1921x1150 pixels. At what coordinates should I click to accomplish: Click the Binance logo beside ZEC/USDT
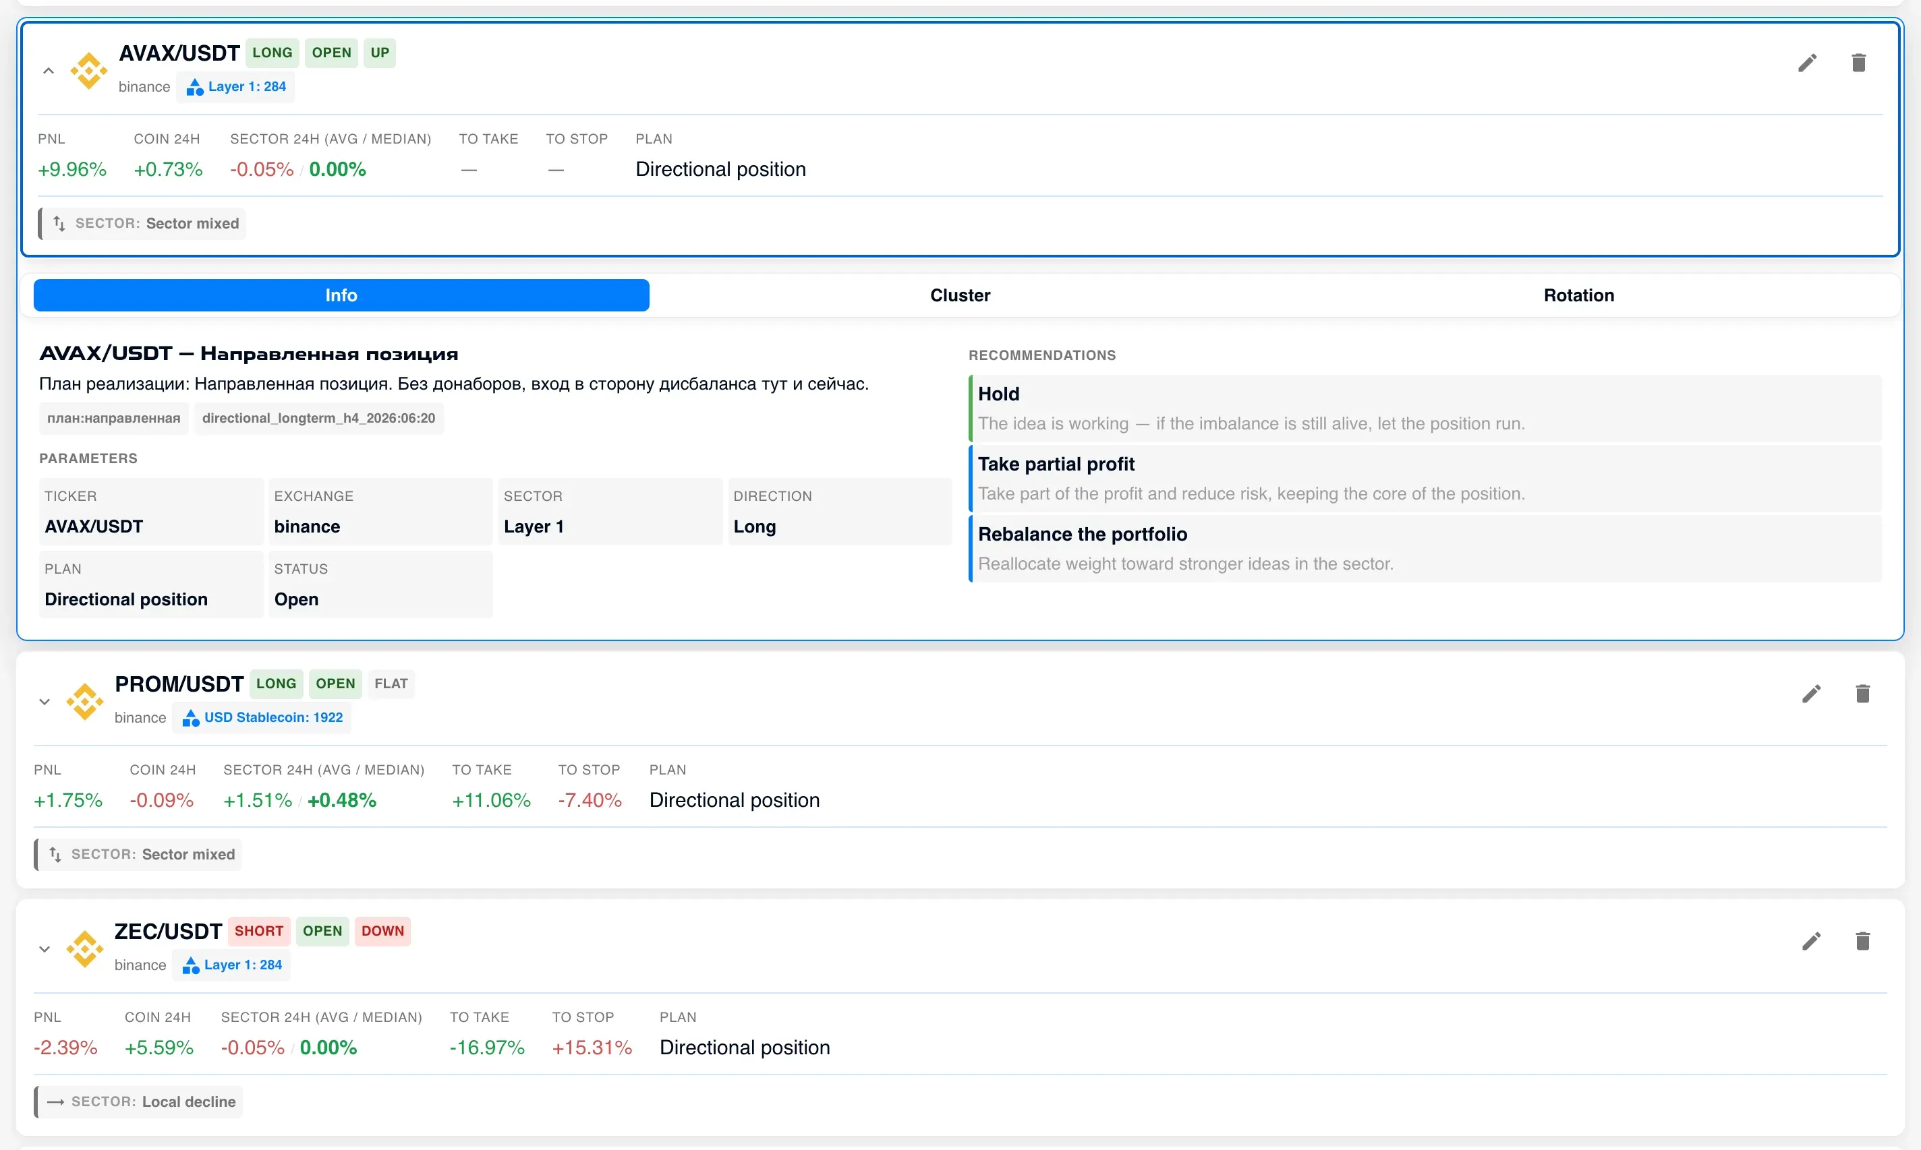click(x=84, y=948)
